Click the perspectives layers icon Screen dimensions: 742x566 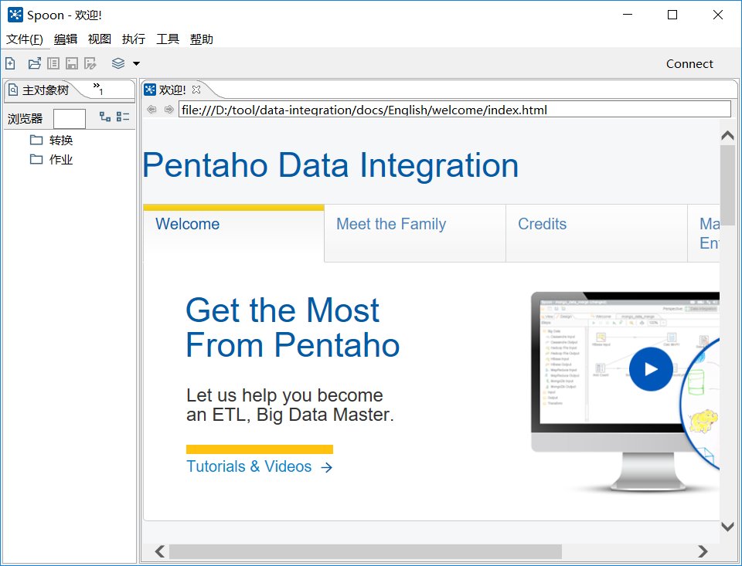click(x=118, y=63)
